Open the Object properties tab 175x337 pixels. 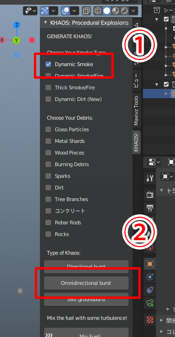[x=150, y=264]
